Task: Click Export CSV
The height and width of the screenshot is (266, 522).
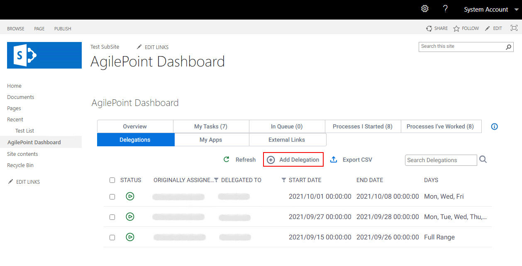Action: tap(351, 160)
